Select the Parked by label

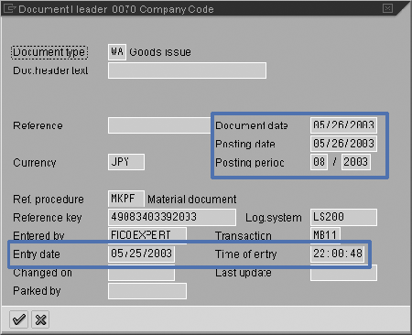pos(37,291)
